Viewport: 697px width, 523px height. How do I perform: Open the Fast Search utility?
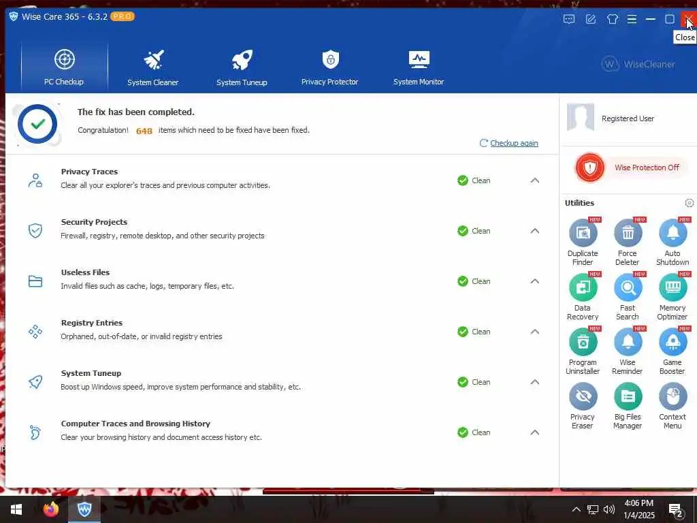click(628, 297)
